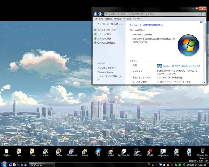Click the システム taskbar button
209x167 pixels.
click(42, 165)
